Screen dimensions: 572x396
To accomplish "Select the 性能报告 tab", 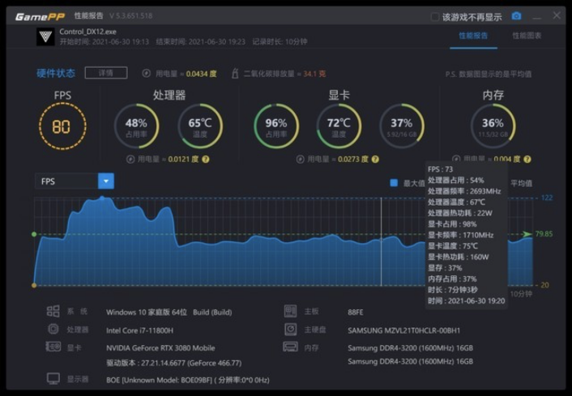I will (x=473, y=36).
